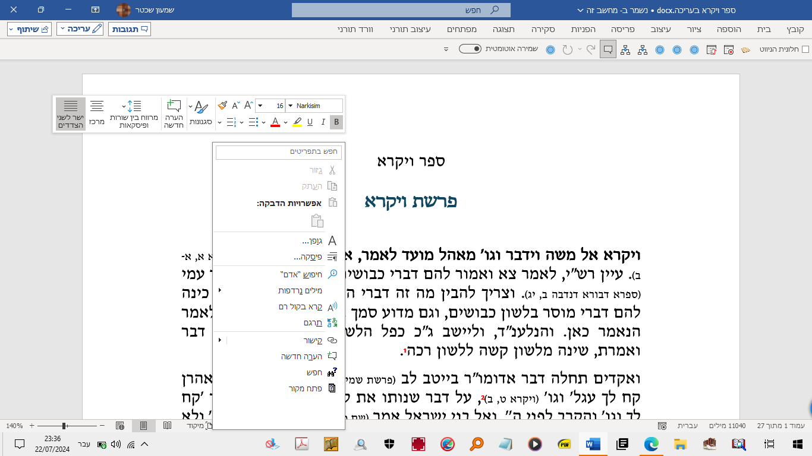The image size is (812, 456).
Task: Switch to read mode view icon
Action: coord(167,426)
